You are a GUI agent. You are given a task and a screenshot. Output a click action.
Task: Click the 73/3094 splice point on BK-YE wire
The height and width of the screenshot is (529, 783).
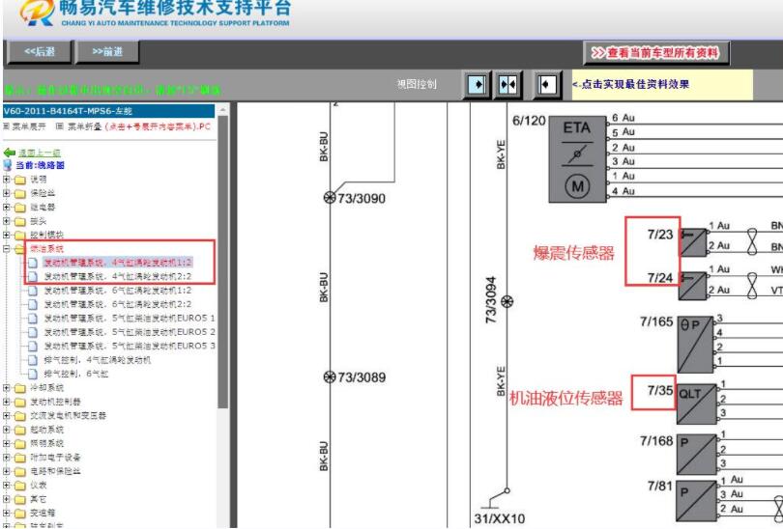click(507, 301)
